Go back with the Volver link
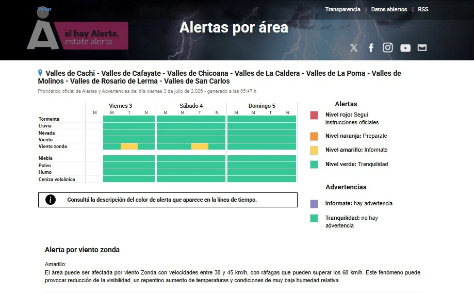This screenshot has width=474, height=293. click(x=44, y=9)
